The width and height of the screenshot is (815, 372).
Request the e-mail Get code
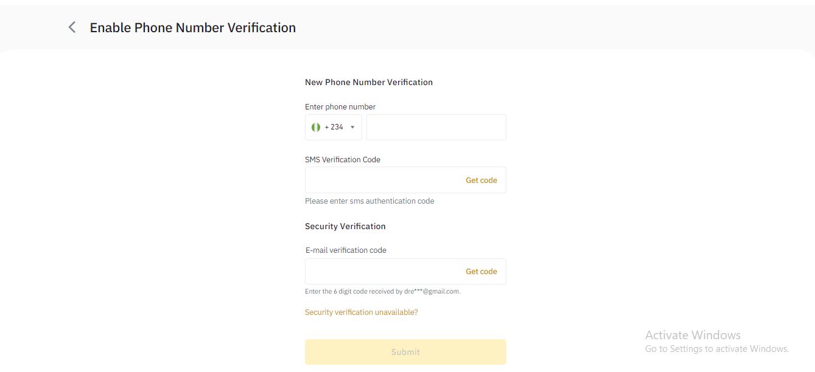tap(481, 271)
